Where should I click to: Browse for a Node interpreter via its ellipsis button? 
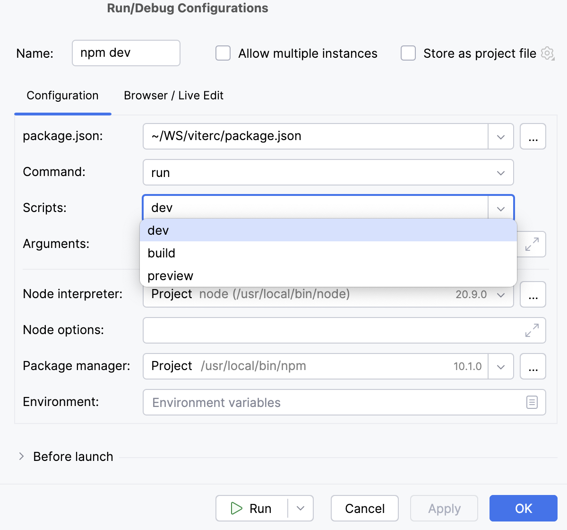[533, 294]
